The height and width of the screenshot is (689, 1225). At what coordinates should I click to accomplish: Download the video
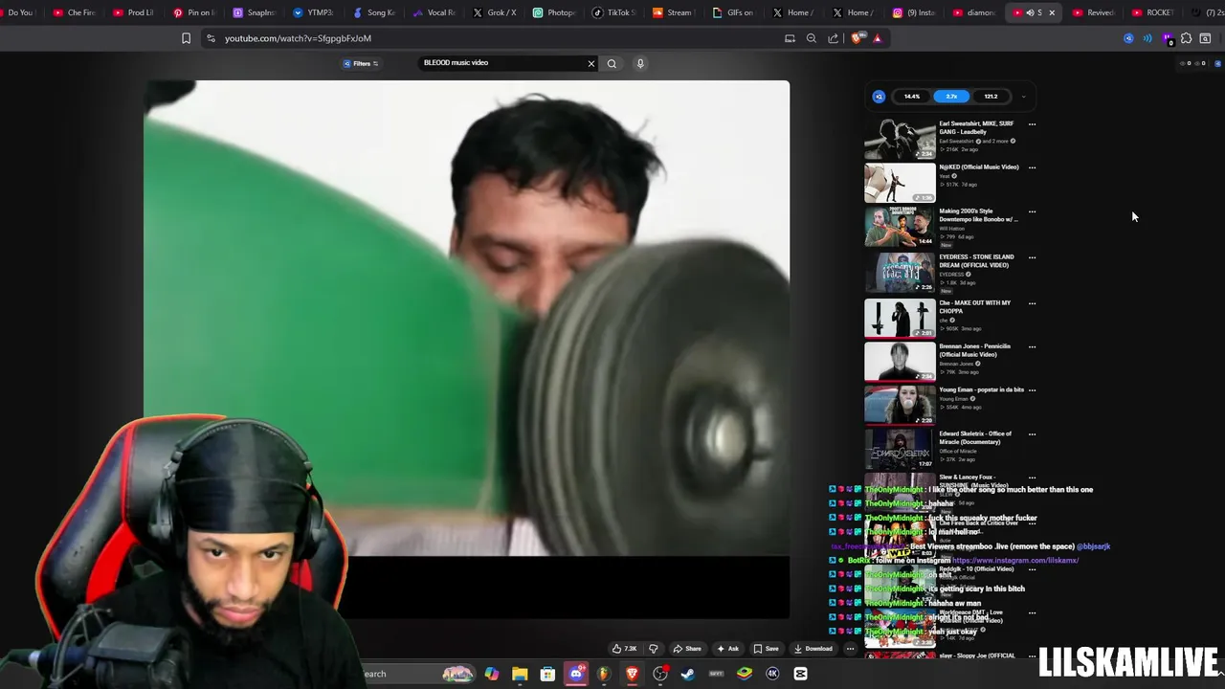[813, 649]
